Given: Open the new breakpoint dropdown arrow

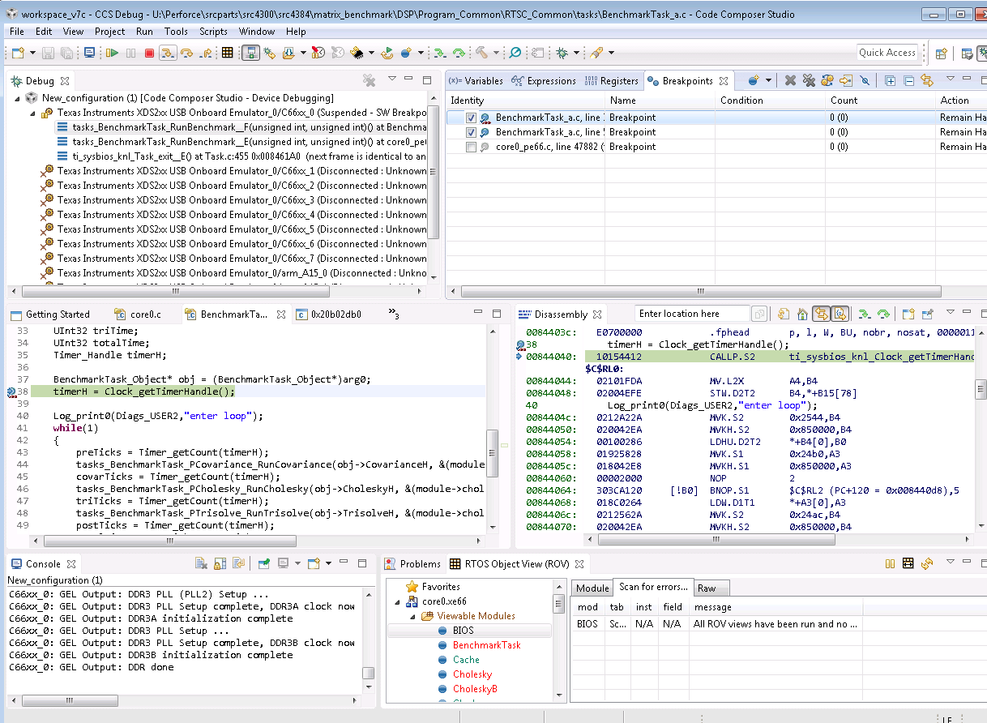Looking at the screenshot, I should point(767,80).
